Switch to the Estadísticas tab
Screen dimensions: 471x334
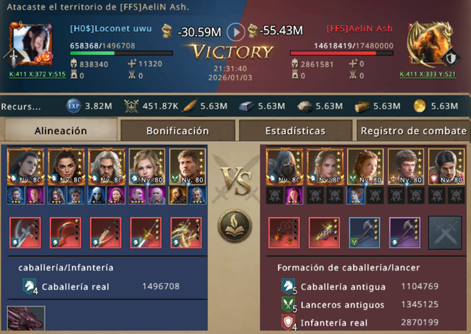pyautogui.click(x=295, y=131)
